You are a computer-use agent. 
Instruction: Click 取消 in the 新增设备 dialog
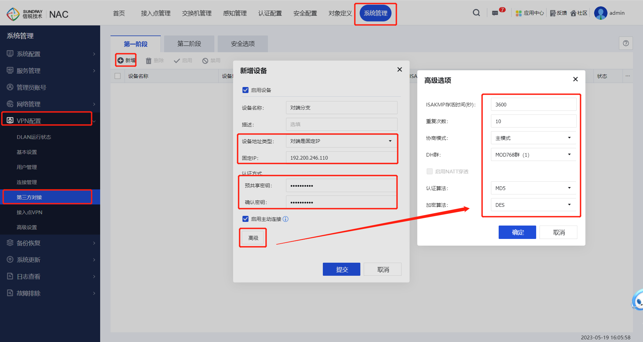pyautogui.click(x=383, y=269)
